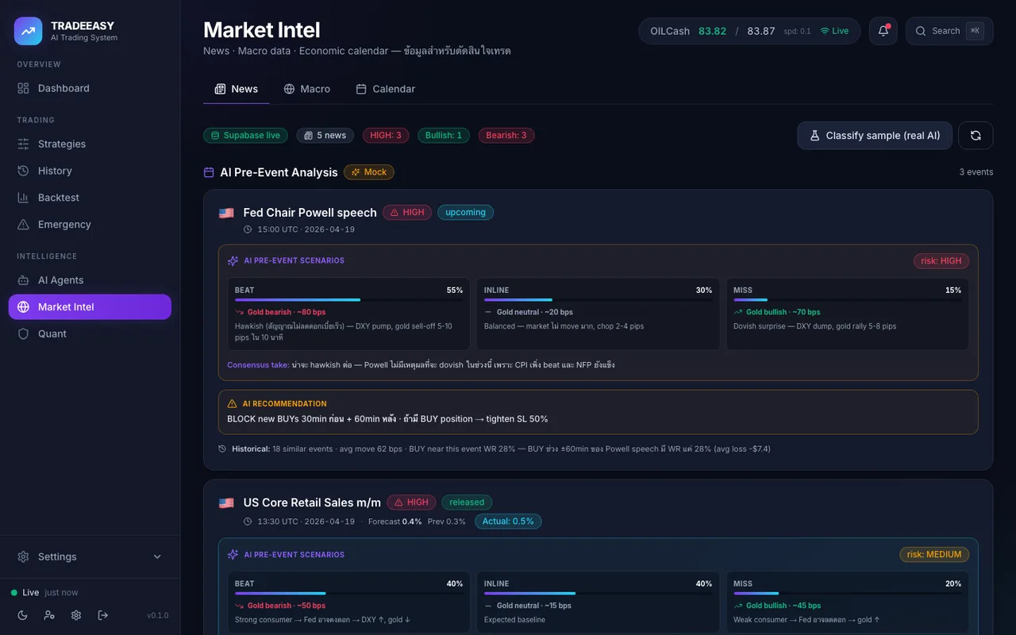Switch to the Macro tab
Image resolution: width=1016 pixels, height=635 pixels.
point(307,89)
